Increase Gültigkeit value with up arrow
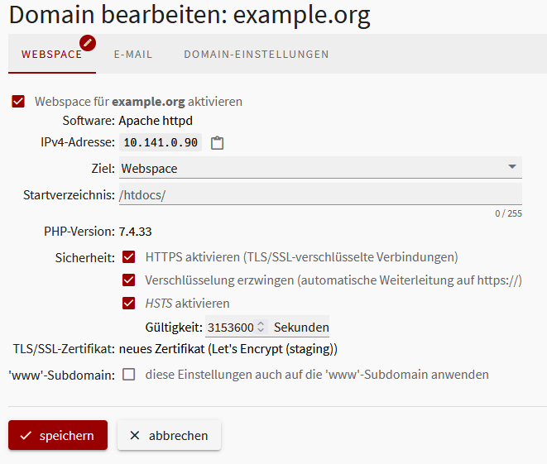The width and height of the screenshot is (547, 464). (262, 323)
